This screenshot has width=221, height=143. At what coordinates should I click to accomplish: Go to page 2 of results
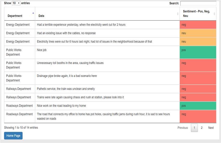pyautogui.click(x=201, y=128)
